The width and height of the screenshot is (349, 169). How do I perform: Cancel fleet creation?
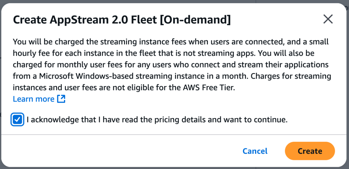click(x=255, y=151)
